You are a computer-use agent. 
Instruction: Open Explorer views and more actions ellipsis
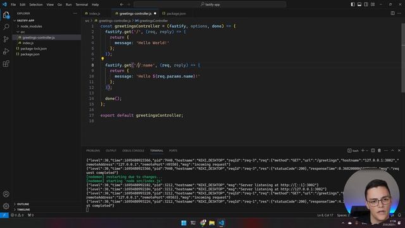point(75,13)
